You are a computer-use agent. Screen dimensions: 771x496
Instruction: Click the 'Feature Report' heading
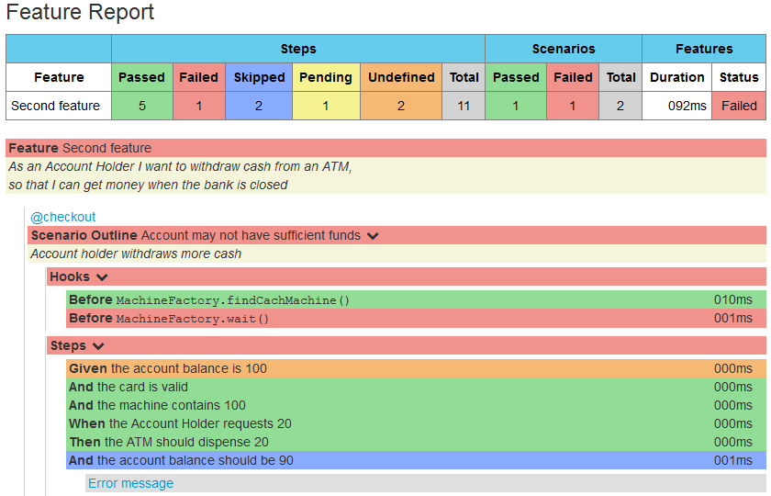[80, 12]
